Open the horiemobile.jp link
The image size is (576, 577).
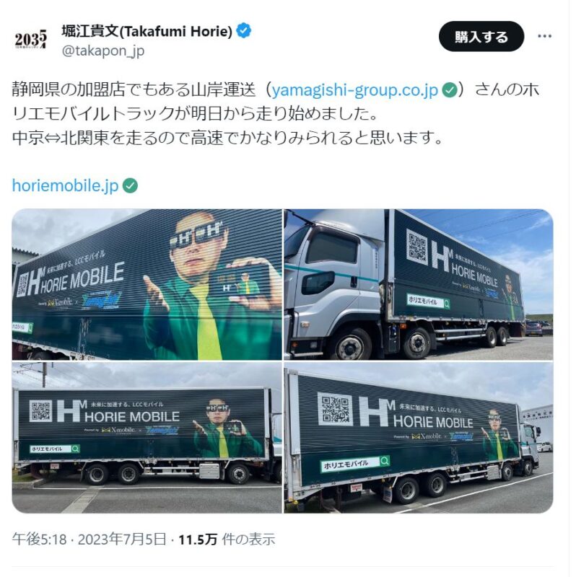(x=65, y=186)
